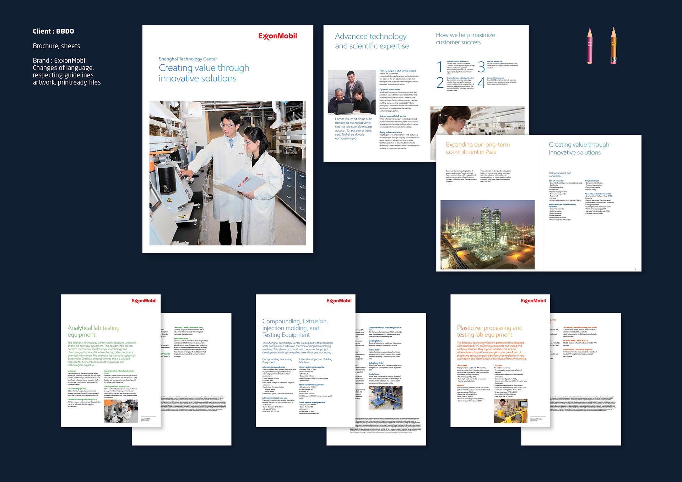The image size is (682, 482).
Task: Click the orange pencil icon
Action: point(613,45)
